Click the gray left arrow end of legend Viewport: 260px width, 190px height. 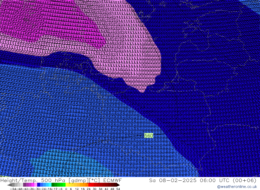click(9, 185)
